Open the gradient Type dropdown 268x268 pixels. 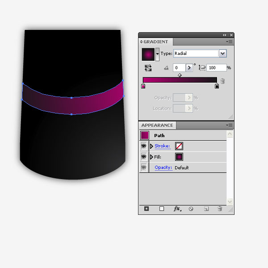pos(222,54)
